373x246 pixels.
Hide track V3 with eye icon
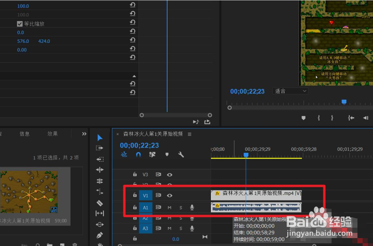(x=169, y=175)
